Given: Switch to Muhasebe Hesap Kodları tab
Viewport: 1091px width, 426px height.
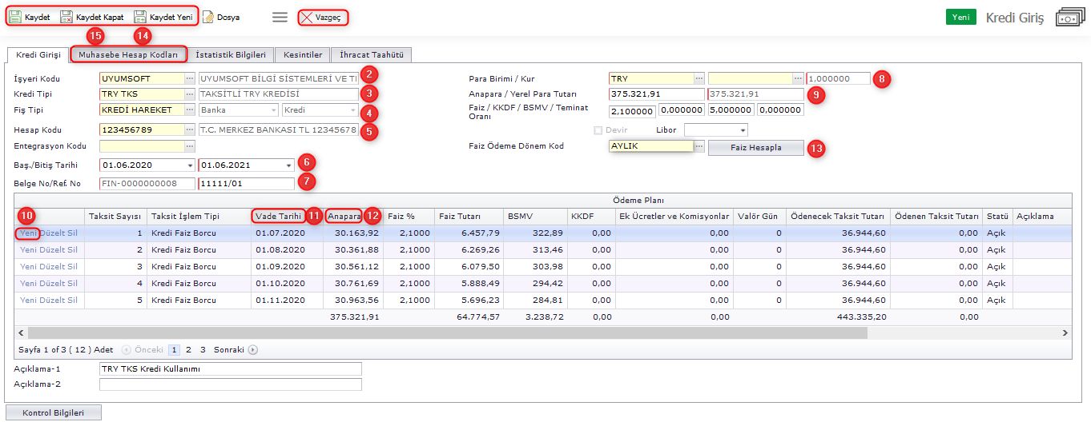Looking at the screenshot, I should coord(129,54).
